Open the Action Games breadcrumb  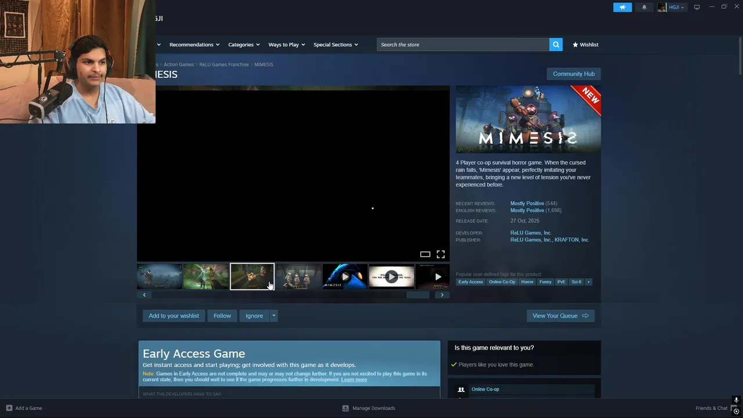point(179,64)
